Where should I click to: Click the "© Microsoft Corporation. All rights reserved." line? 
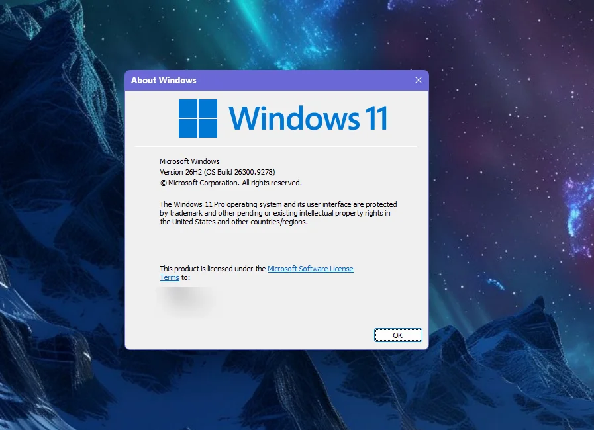point(230,183)
